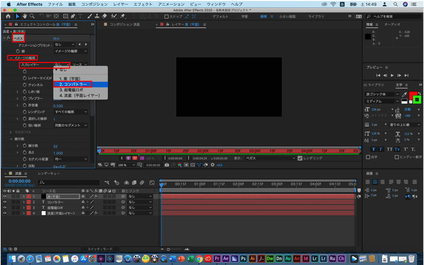Screen dimensions: 424x265
Task: Open Photoshop from the Dock
Action: coord(243,259)
